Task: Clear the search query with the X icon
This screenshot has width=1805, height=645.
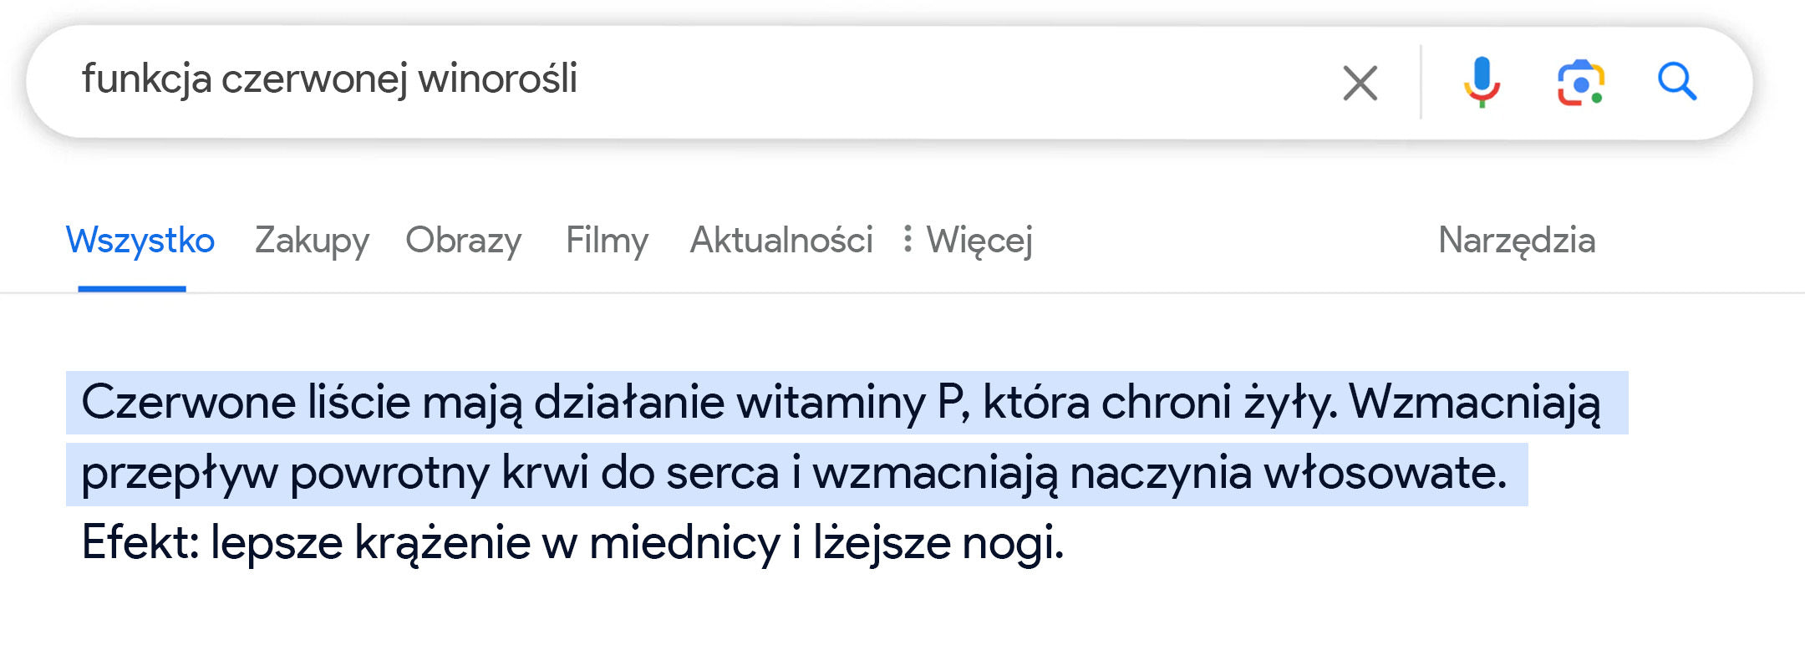Action: pyautogui.click(x=1360, y=83)
